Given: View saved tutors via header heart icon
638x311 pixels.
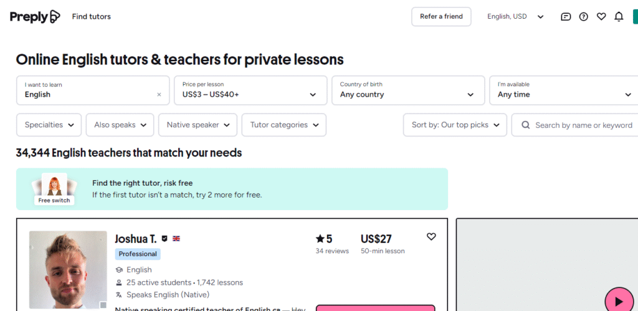Looking at the screenshot, I should point(601,17).
